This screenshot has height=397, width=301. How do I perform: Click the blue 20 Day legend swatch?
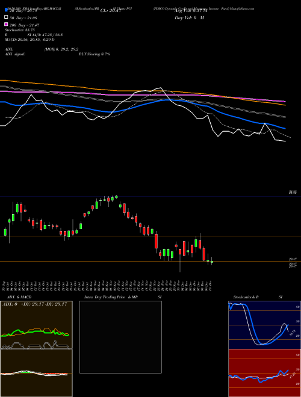pyautogui.click(x=6, y=10)
